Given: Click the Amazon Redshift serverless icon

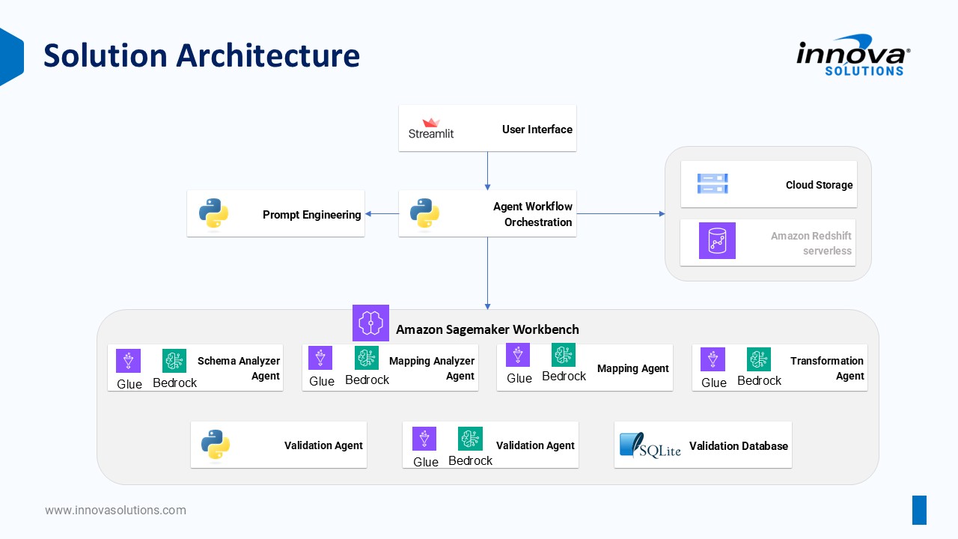Looking at the screenshot, I should pyautogui.click(x=717, y=241).
